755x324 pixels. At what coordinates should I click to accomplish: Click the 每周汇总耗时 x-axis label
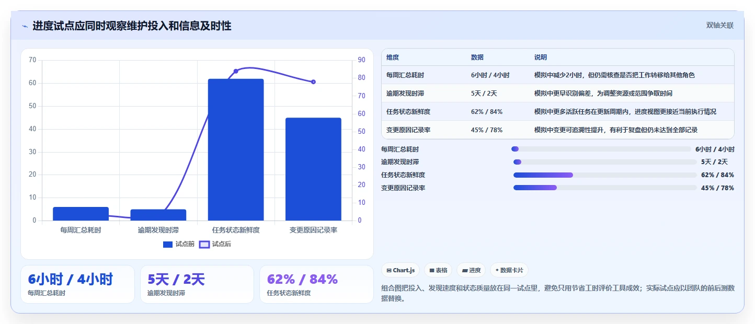(x=81, y=230)
